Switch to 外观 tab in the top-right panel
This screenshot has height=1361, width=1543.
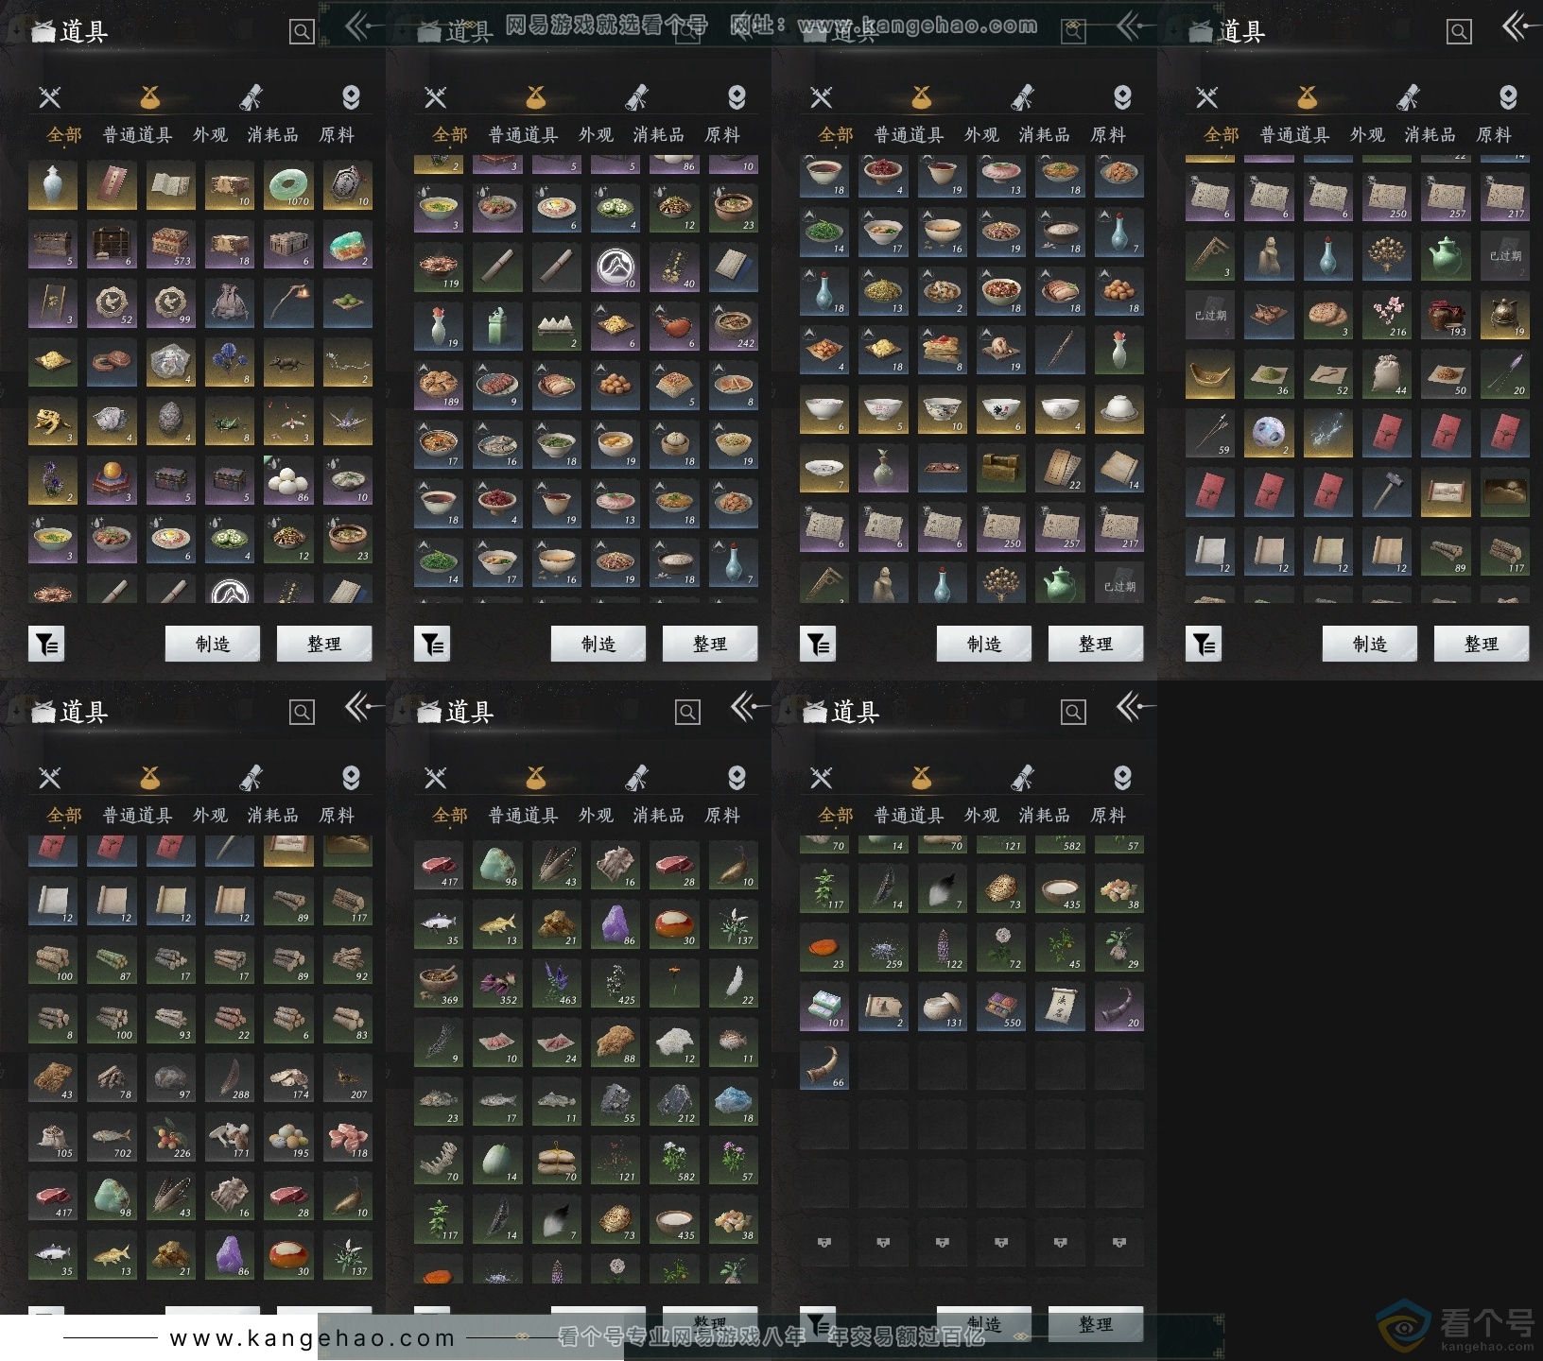click(x=1367, y=135)
